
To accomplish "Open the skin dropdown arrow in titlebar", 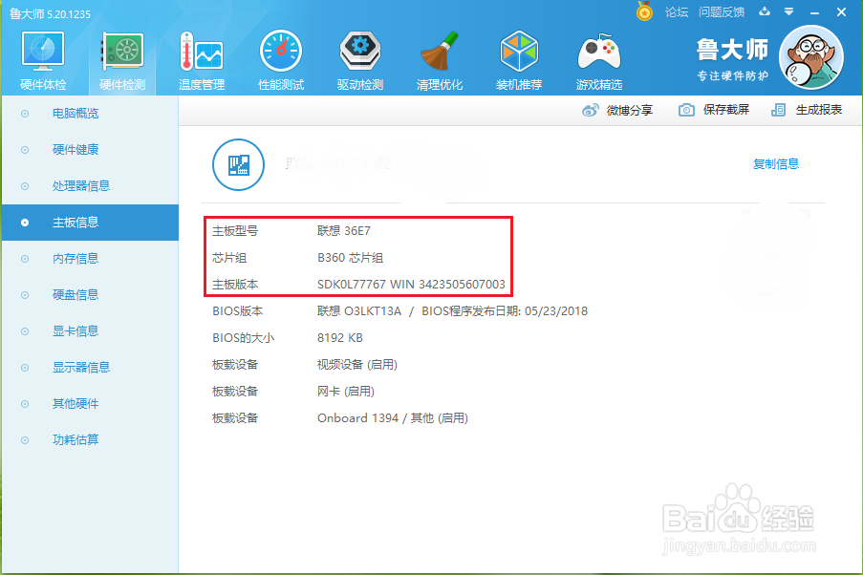I will (787, 12).
